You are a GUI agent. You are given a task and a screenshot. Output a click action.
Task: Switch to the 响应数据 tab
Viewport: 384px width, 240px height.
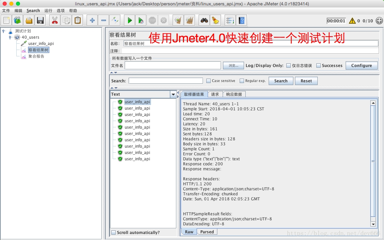click(x=234, y=94)
